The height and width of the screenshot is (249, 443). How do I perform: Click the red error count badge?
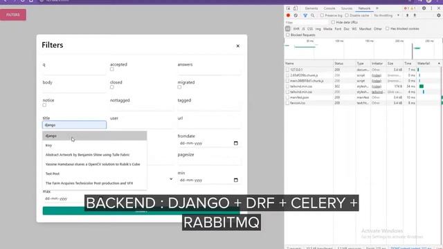(406, 8)
